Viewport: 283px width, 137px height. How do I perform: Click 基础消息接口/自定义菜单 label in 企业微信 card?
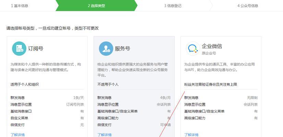pos(204,111)
